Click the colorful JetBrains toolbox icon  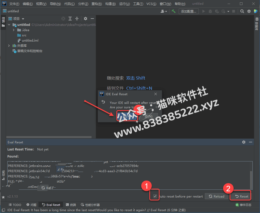(256, 11)
